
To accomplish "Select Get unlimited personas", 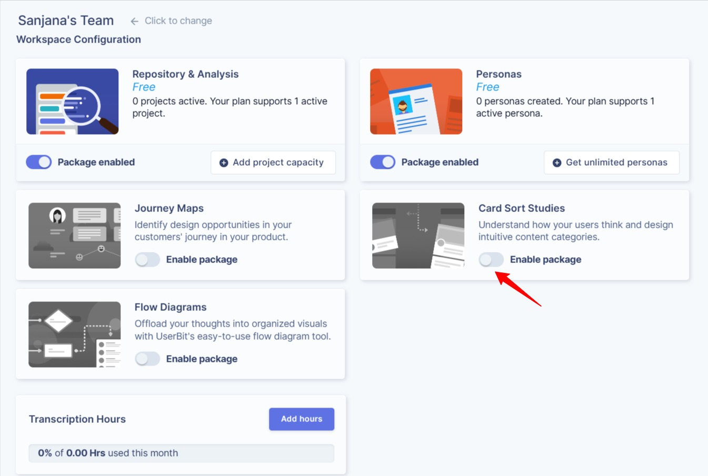I will (x=611, y=163).
